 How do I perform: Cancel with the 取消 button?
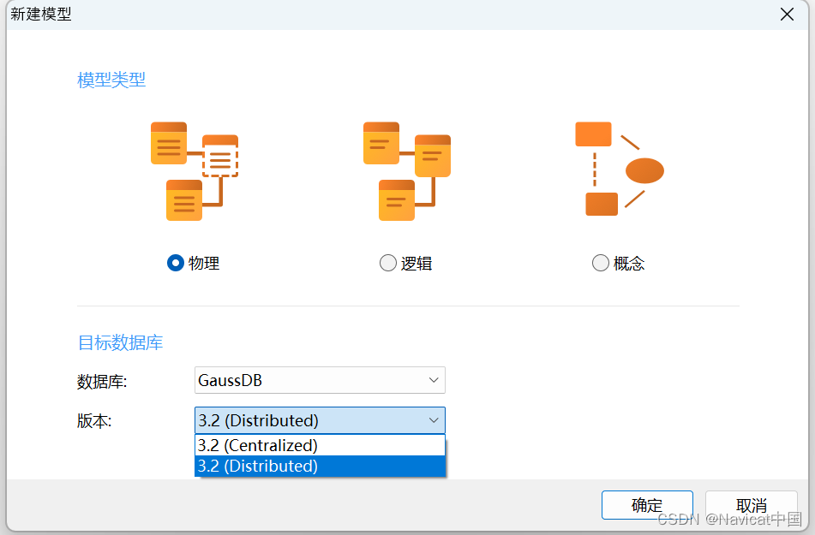(751, 505)
